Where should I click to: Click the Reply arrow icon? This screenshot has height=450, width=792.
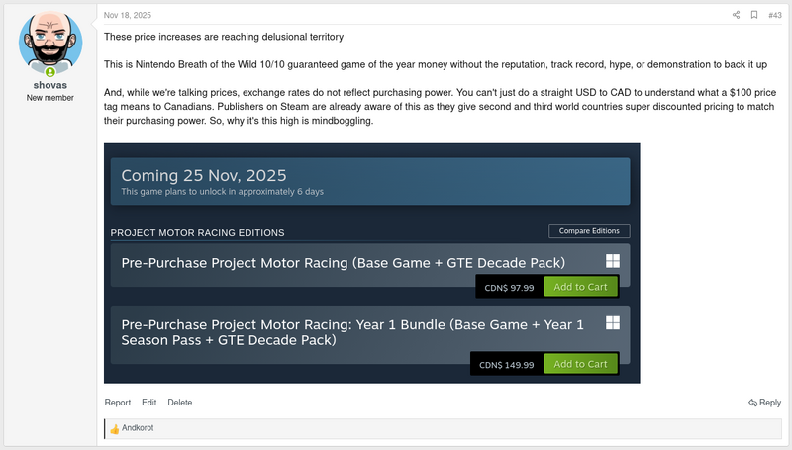(x=754, y=403)
